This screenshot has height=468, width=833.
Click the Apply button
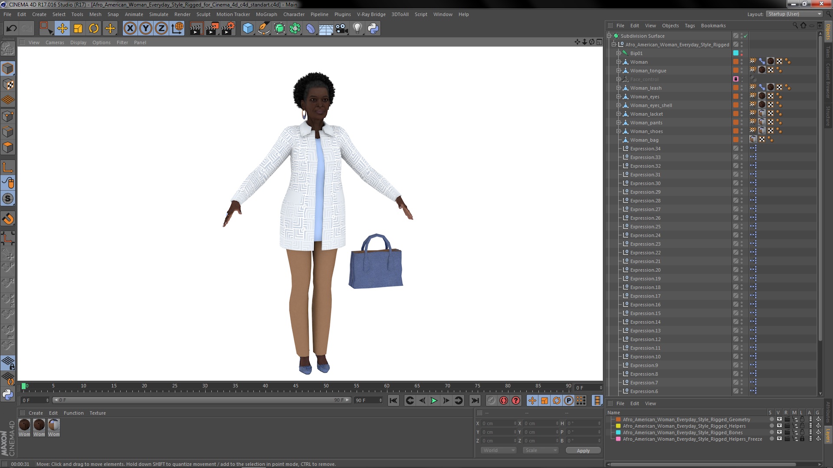tap(583, 451)
